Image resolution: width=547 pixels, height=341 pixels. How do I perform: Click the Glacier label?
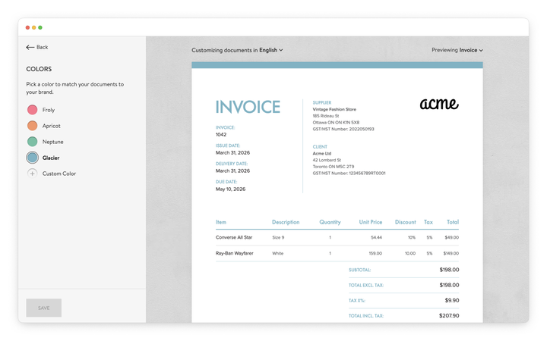51,158
